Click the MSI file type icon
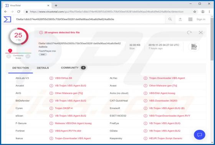 (x=194, y=47)
